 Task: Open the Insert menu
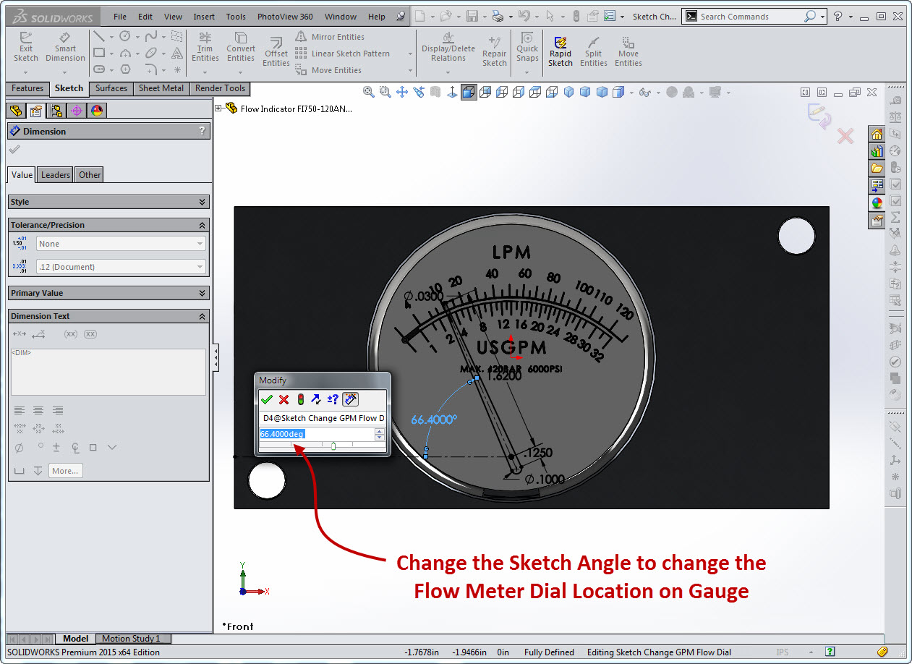tap(204, 17)
